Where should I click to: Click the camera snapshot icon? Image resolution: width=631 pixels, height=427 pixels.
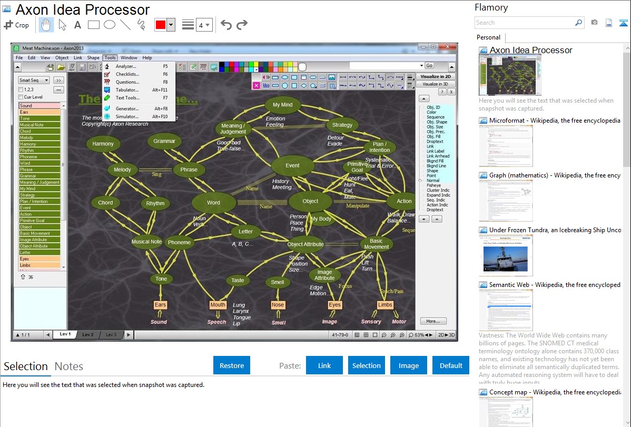tap(594, 23)
